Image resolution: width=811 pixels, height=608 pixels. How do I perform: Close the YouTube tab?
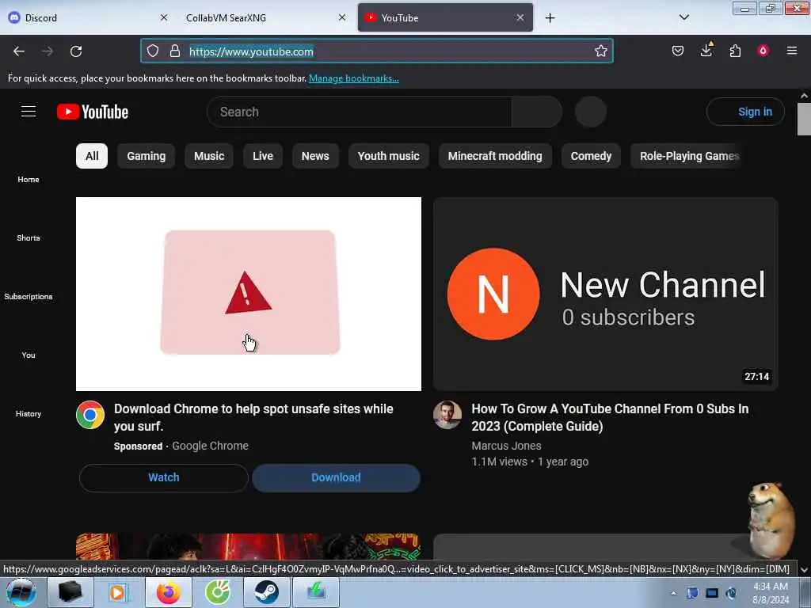point(520,17)
